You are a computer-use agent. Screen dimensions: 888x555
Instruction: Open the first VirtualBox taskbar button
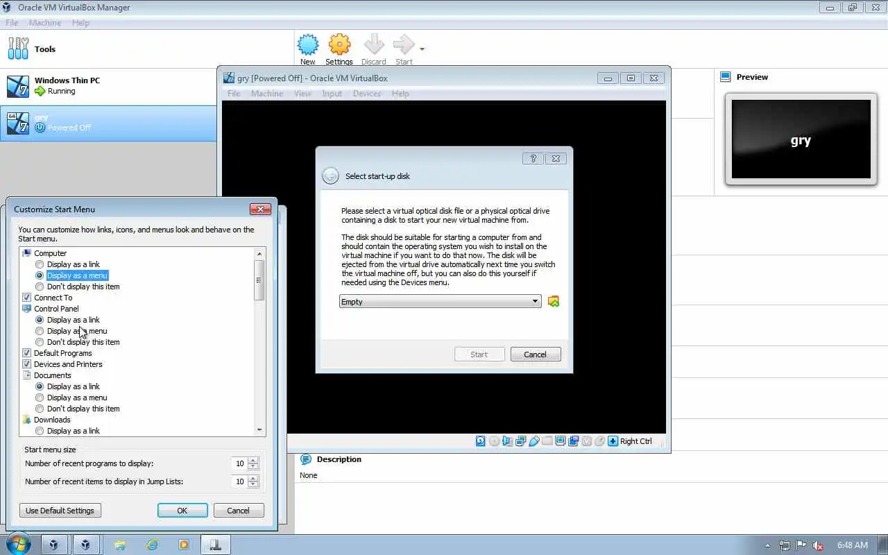54,545
